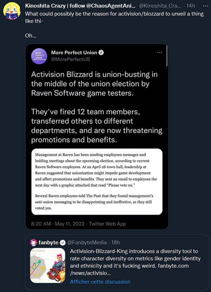211x292 pixels.
Task: Click the 8:20 AM · May 11, 2022 timestamp
Action: coord(58,223)
